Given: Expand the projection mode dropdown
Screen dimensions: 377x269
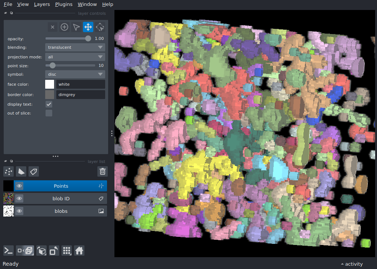Looking at the screenshot, I should coord(75,57).
